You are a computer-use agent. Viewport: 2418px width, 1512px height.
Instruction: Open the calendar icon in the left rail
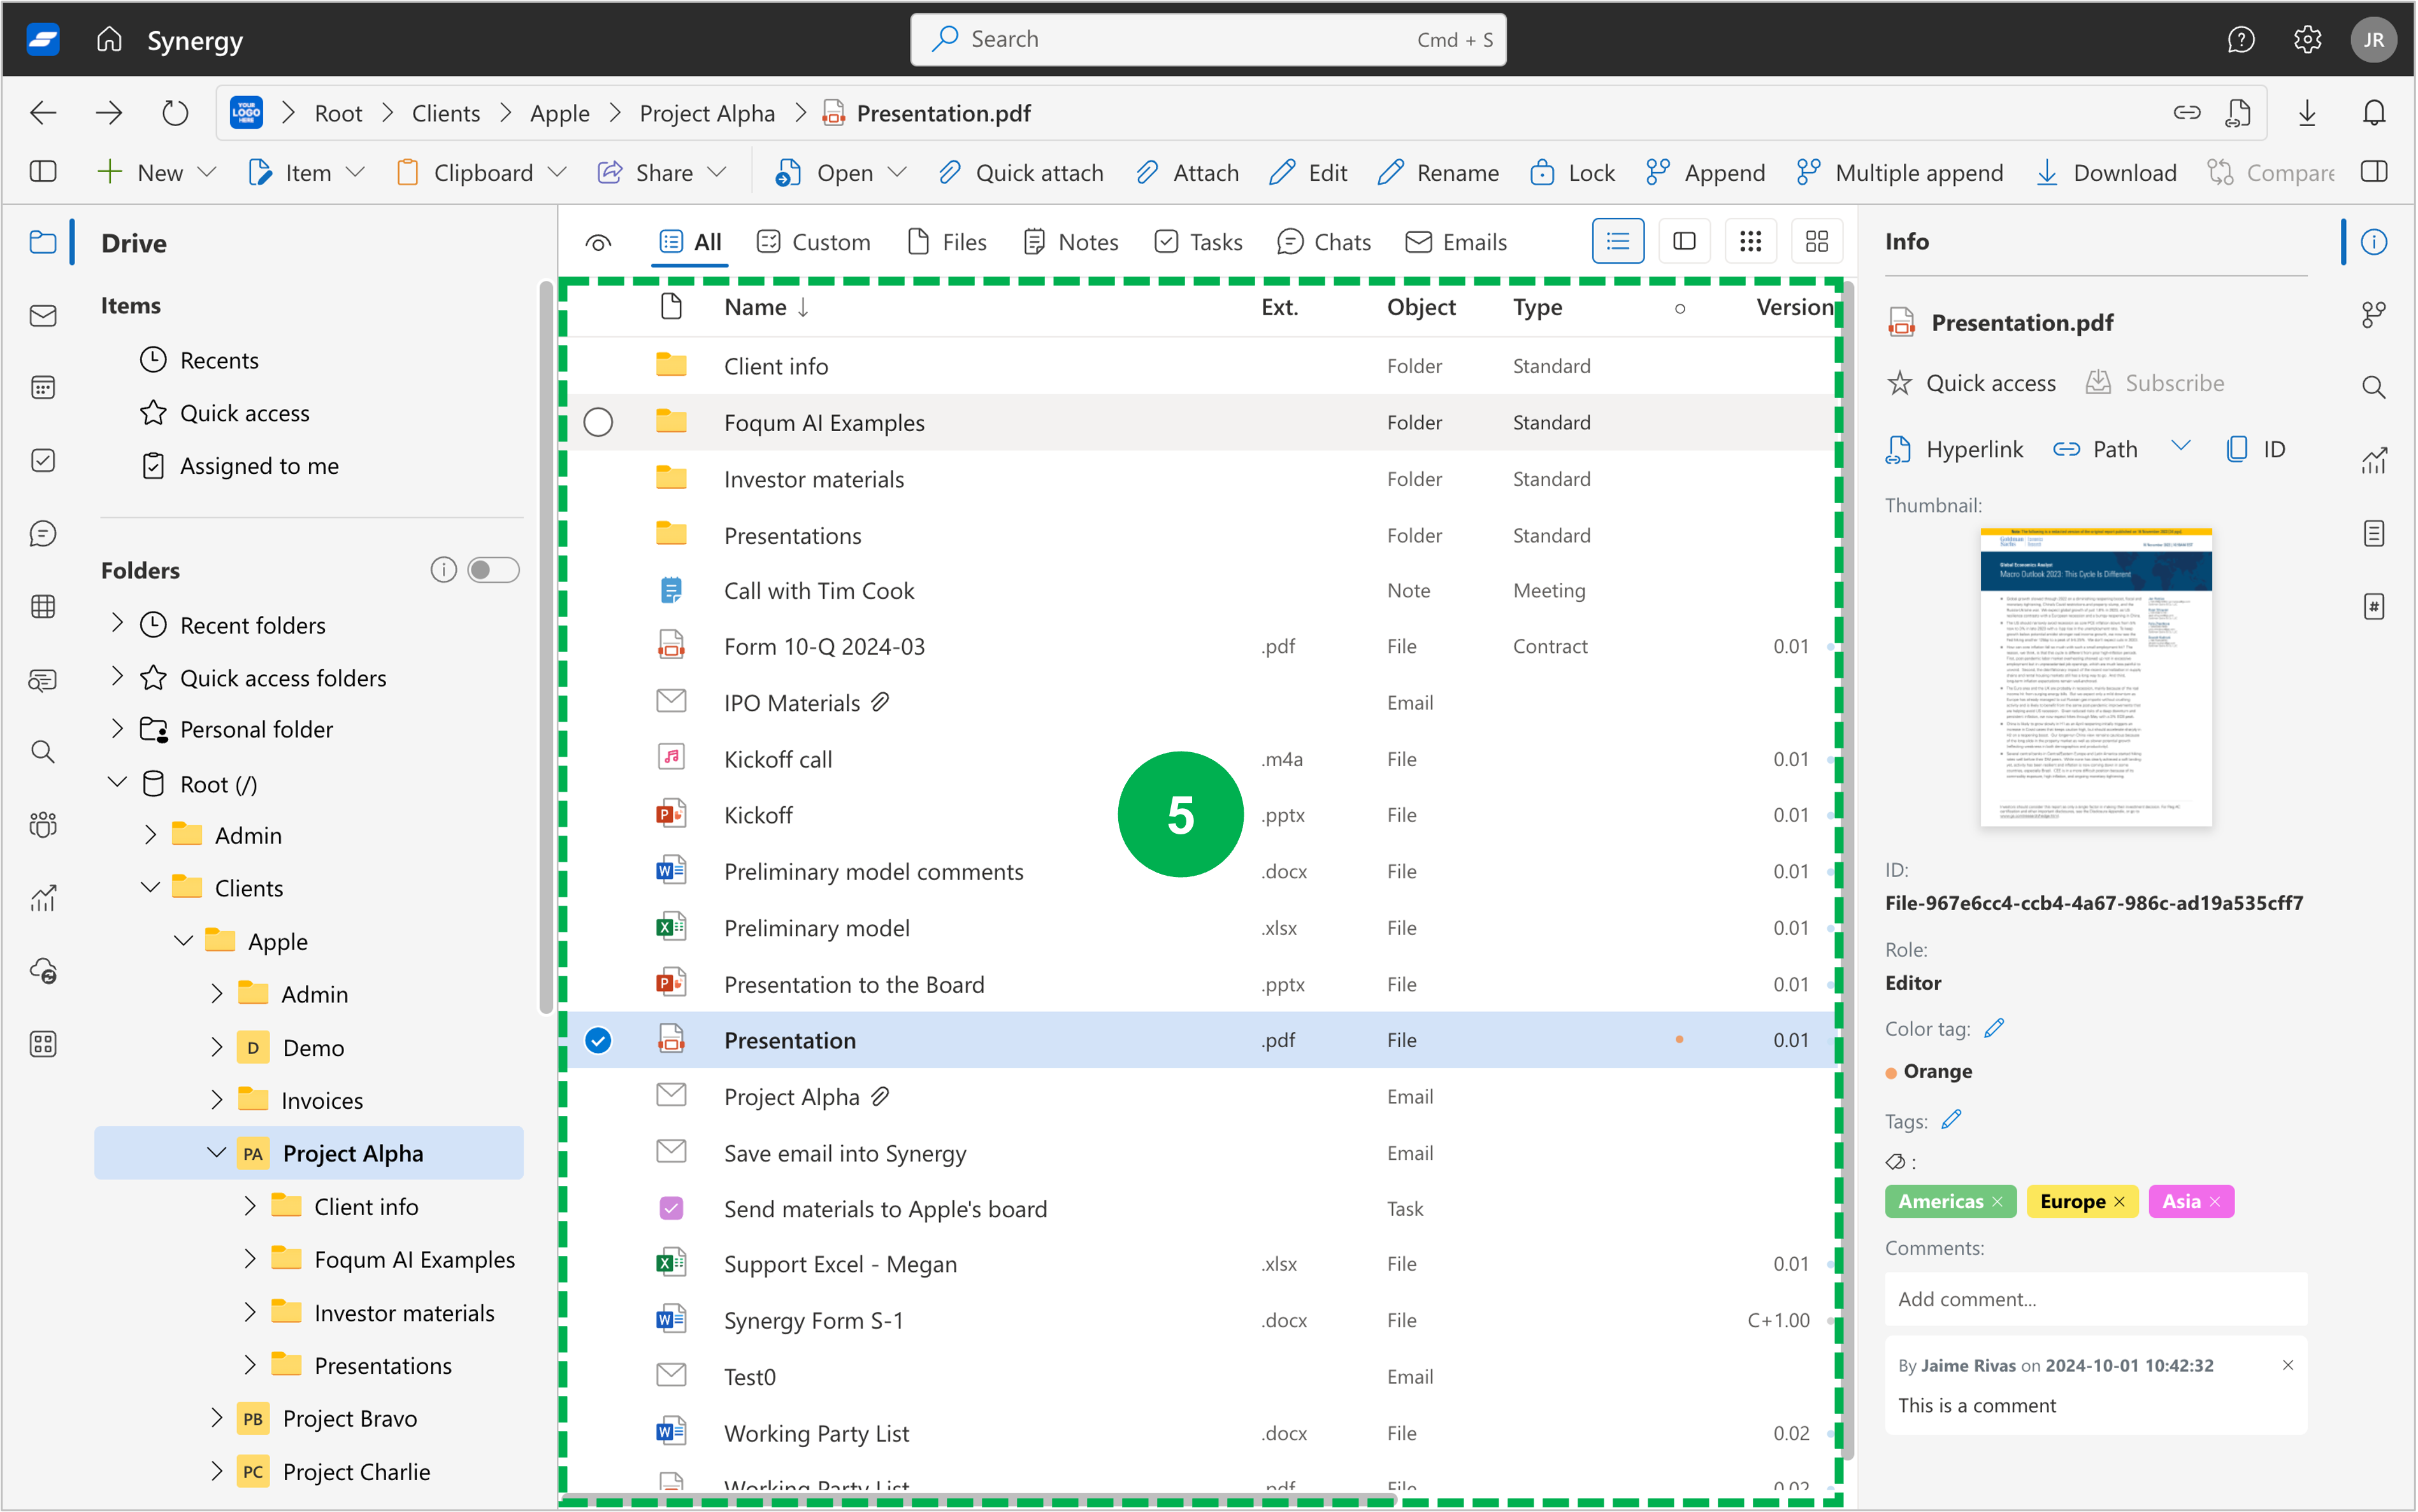point(43,388)
